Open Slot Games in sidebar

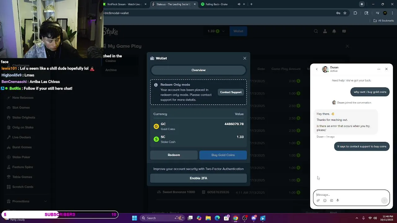pyautogui.click(x=21, y=107)
